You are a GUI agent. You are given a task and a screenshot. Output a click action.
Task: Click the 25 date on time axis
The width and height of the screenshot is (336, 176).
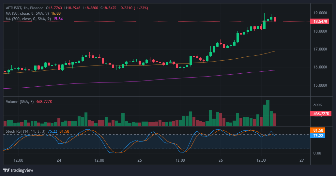pos(139,160)
